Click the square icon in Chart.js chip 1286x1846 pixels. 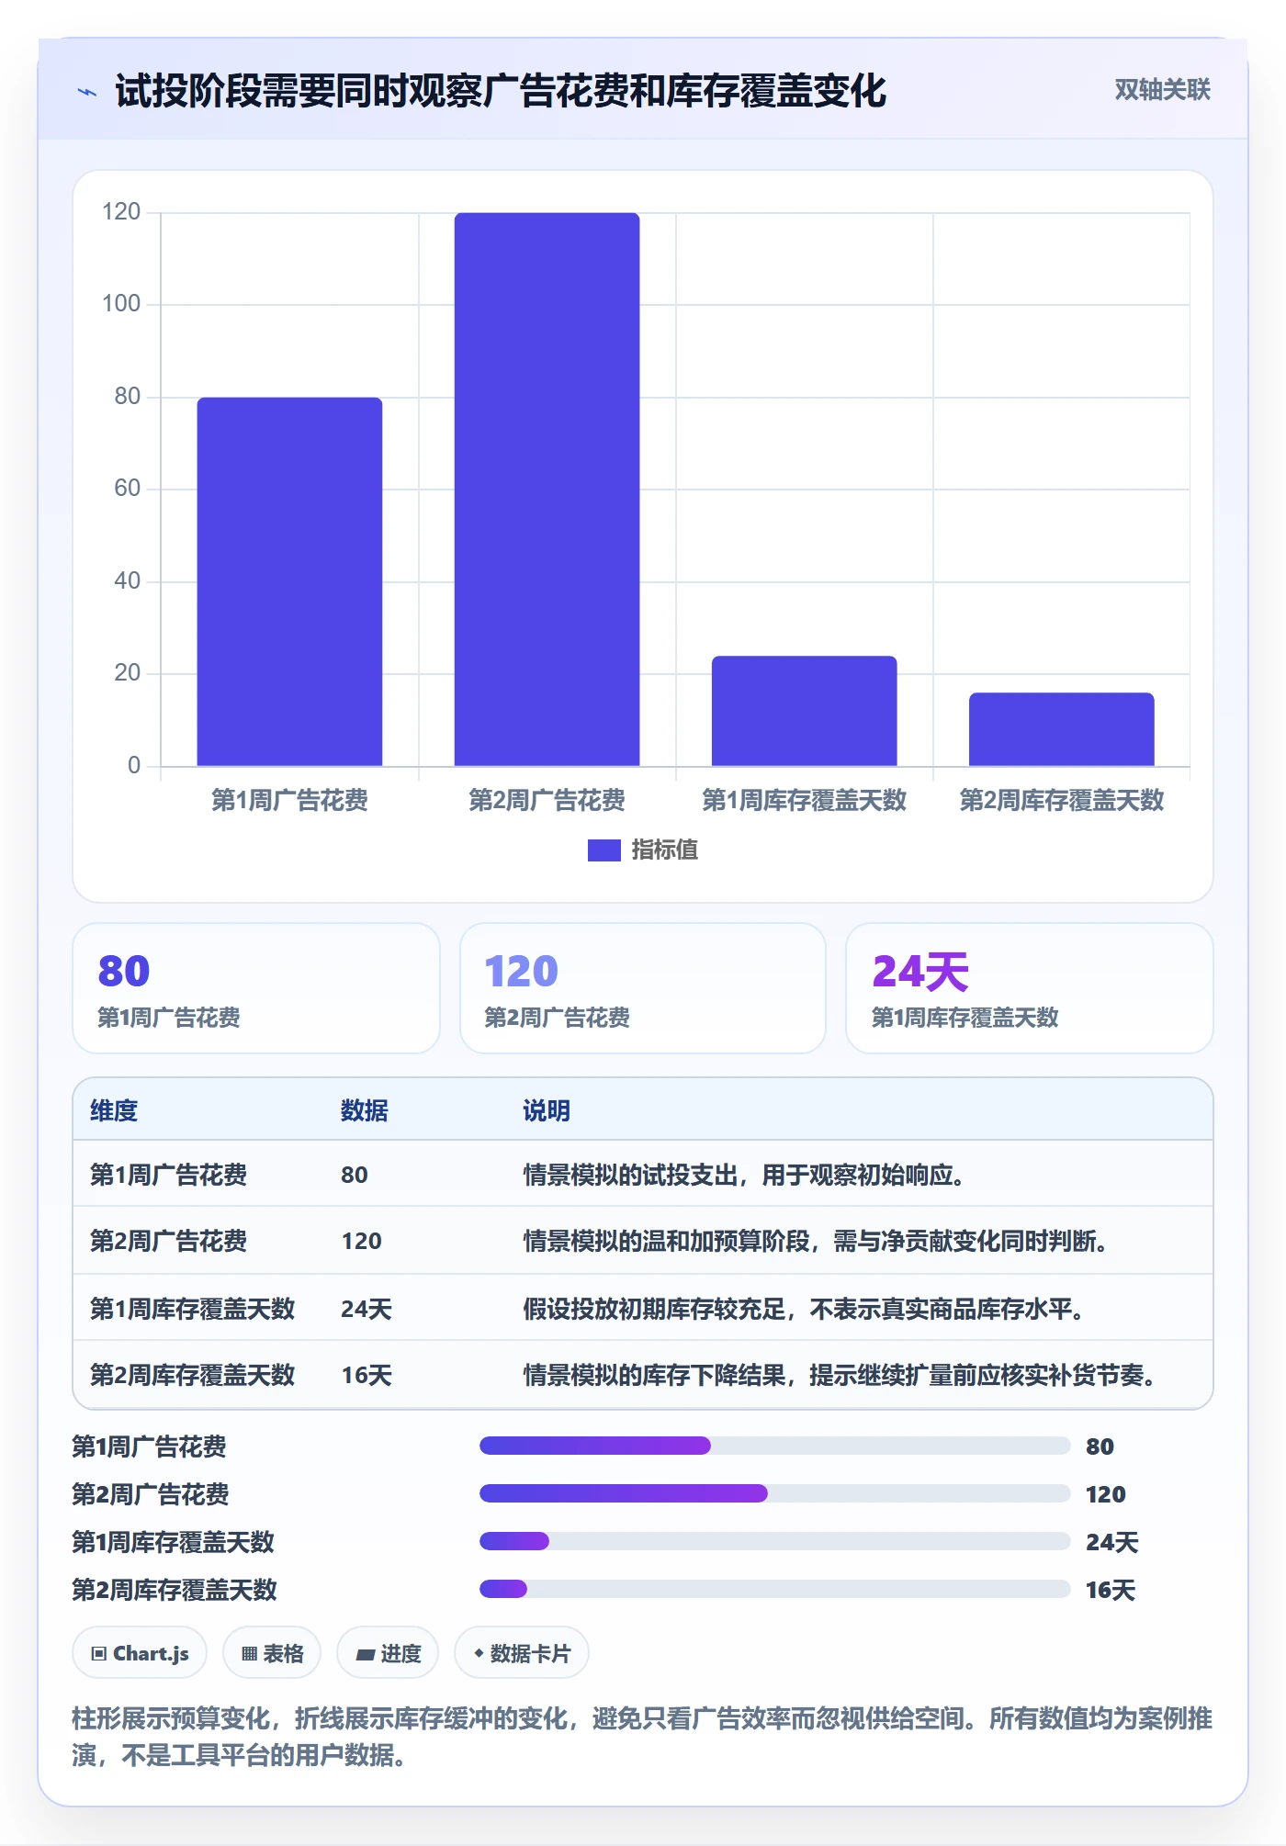click(99, 1654)
